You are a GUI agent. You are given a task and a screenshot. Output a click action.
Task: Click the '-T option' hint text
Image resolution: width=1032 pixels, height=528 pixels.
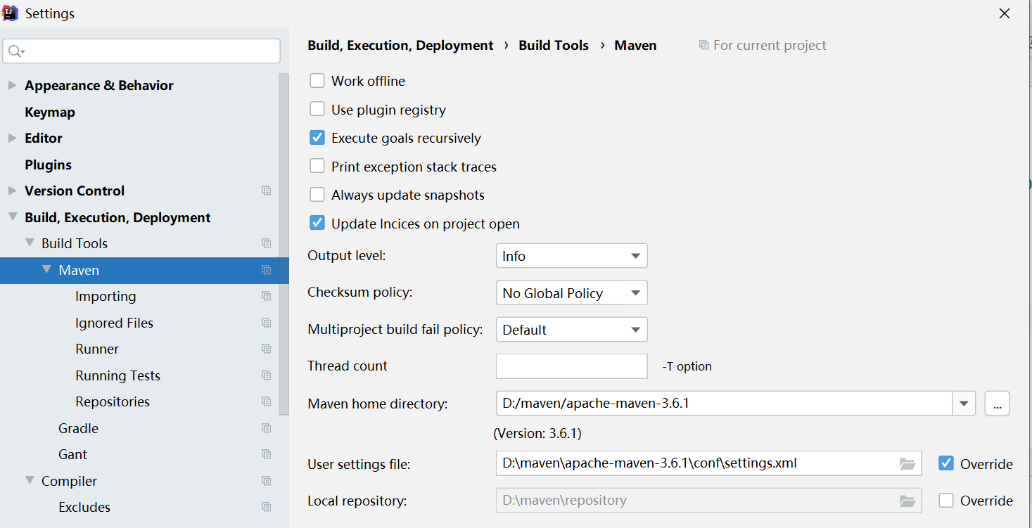(687, 366)
